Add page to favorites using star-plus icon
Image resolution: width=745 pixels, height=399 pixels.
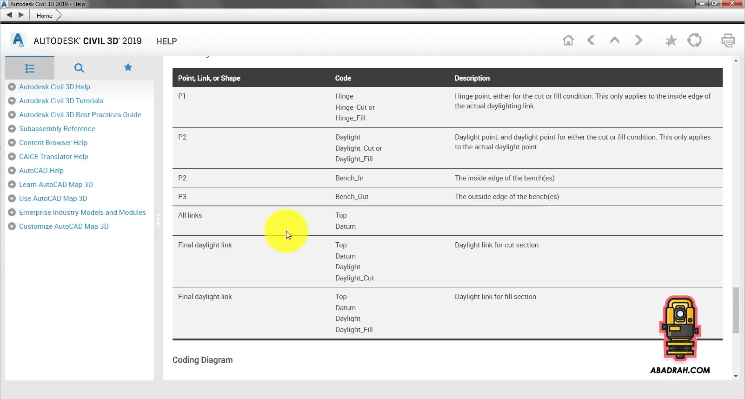coord(671,41)
